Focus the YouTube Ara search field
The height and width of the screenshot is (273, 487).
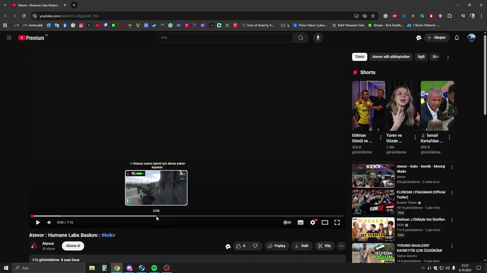pos(225,38)
